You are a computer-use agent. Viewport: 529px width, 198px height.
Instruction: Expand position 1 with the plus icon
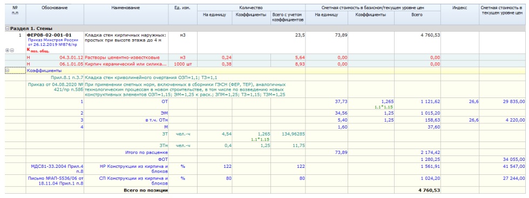click(7, 50)
